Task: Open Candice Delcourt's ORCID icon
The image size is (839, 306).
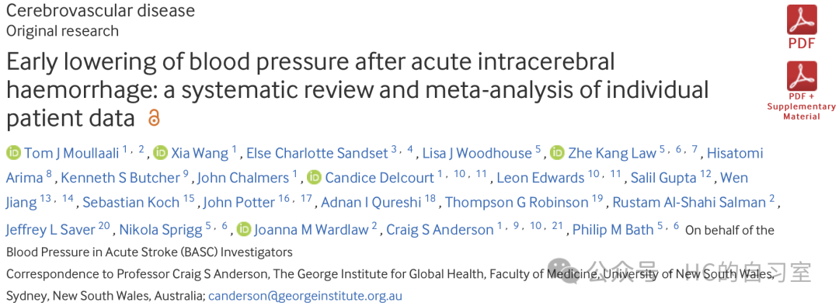Action: point(314,178)
